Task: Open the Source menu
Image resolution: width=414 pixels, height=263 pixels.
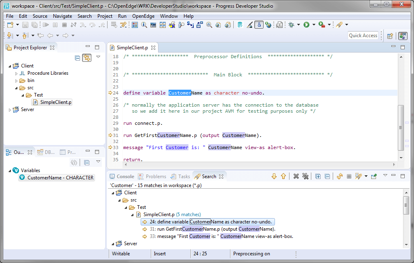Action: click(x=40, y=16)
